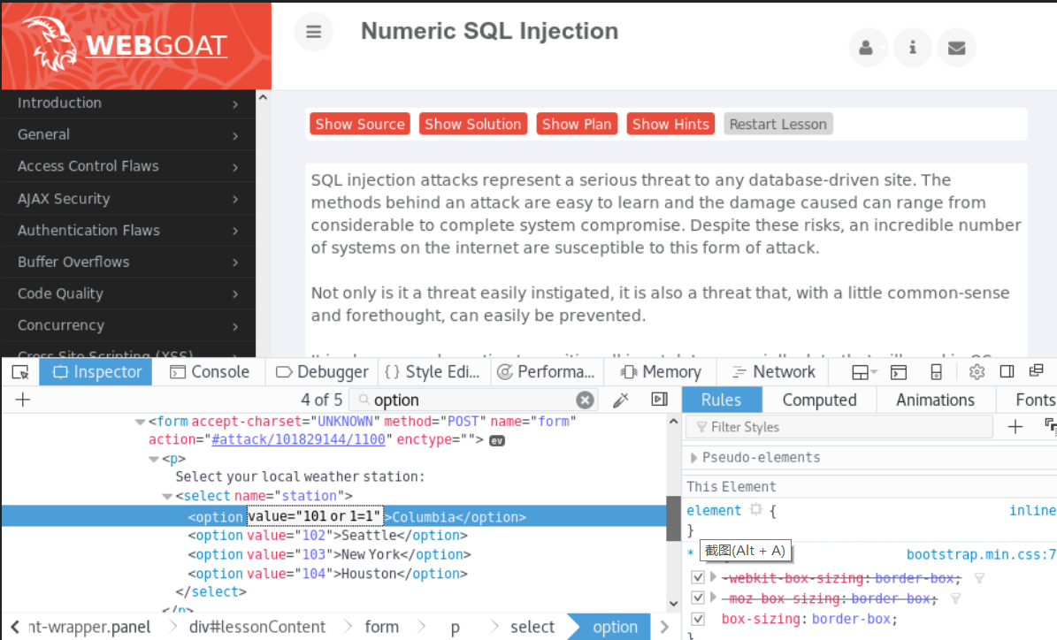
Task: Toggle responsive design mode icon
Action: point(937,372)
